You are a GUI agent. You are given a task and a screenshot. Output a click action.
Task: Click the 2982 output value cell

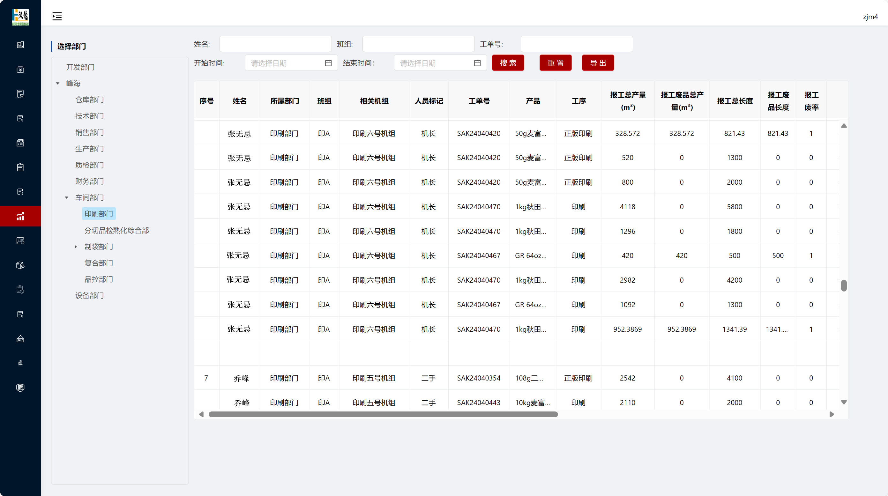(x=627, y=280)
